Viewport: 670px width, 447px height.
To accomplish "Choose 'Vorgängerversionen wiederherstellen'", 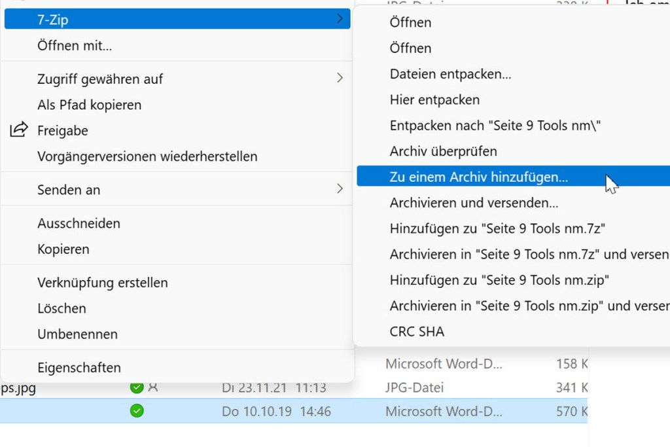I will pyautogui.click(x=147, y=156).
